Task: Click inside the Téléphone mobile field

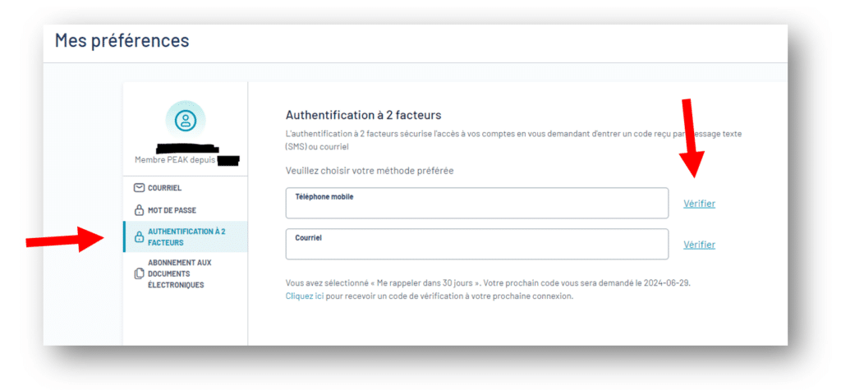Action: [x=477, y=203]
